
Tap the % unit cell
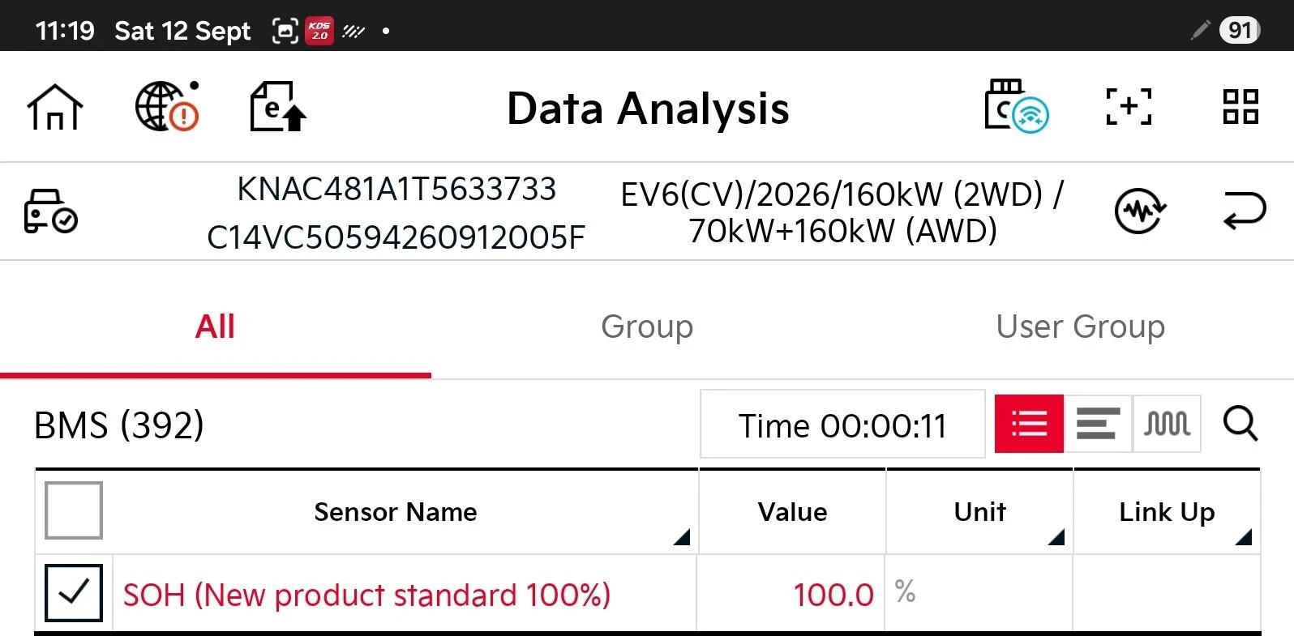coord(979,594)
